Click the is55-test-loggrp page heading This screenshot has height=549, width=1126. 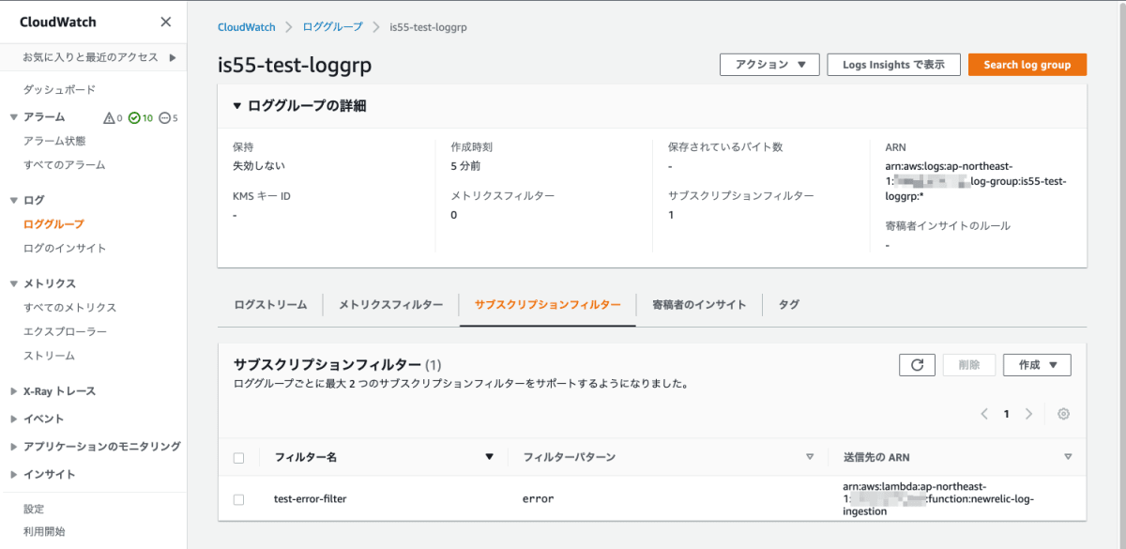point(295,65)
